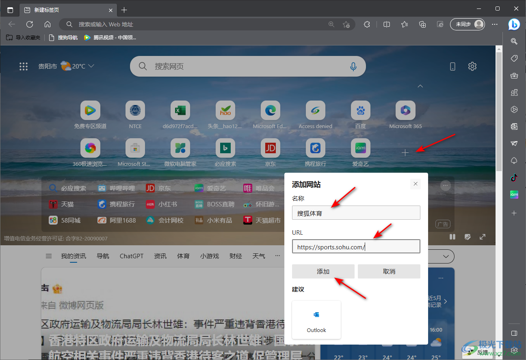Open the sidebar iQIYI icon

tap(514, 195)
